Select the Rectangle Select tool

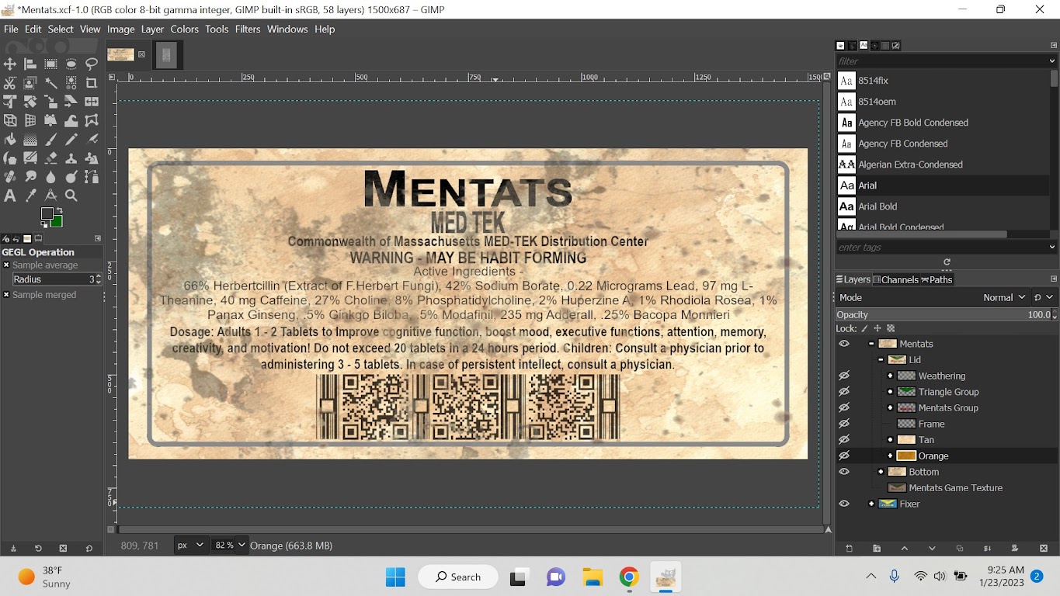click(x=50, y=64)
